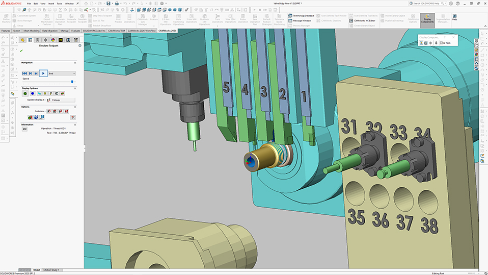The image size is (488, 275).
Task: Uncheck the All Tools checkbox
Action: [x=441, y=43]
